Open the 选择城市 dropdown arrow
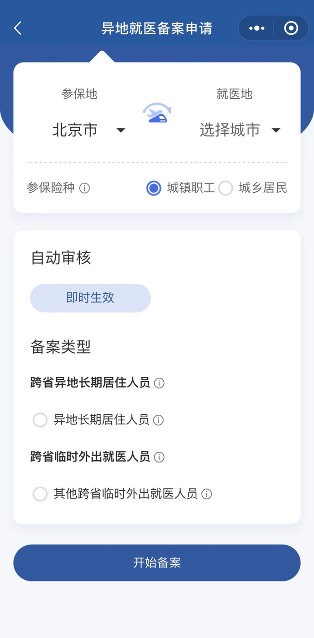Image resolution: width=314 pixels, height=638 pixels. [276, 131]
